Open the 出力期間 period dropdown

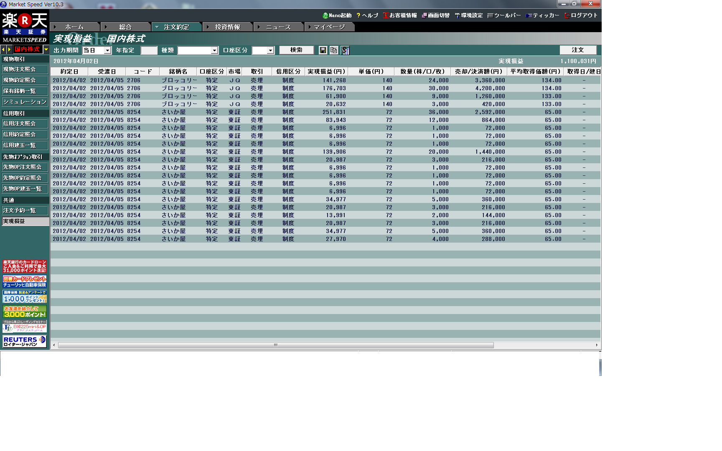tap(107, 51)
